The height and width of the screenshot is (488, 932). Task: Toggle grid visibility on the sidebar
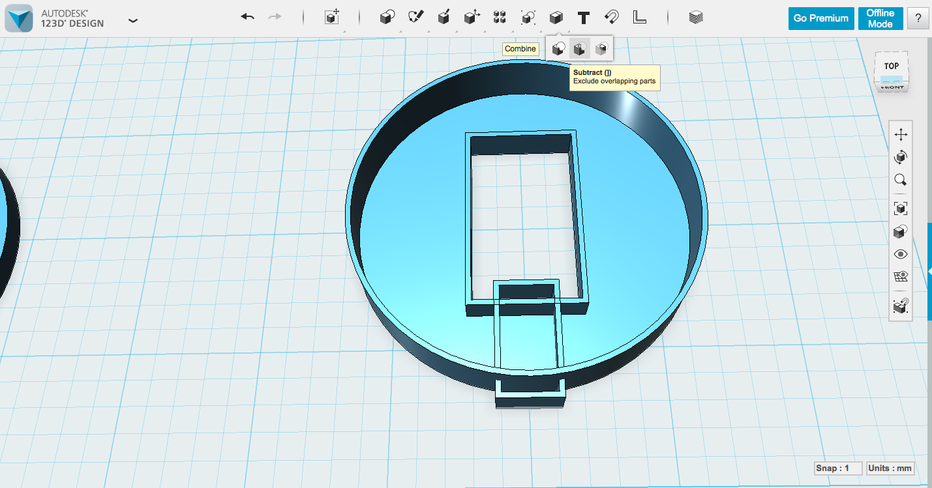click(901, 276)
